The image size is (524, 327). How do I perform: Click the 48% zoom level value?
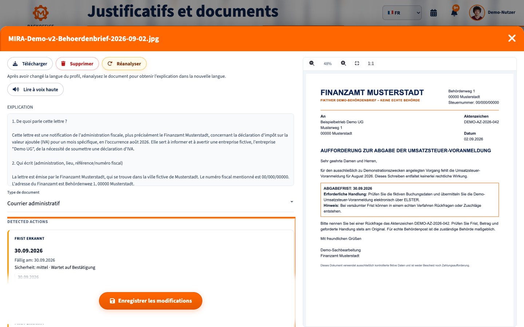tap(327, 64)
